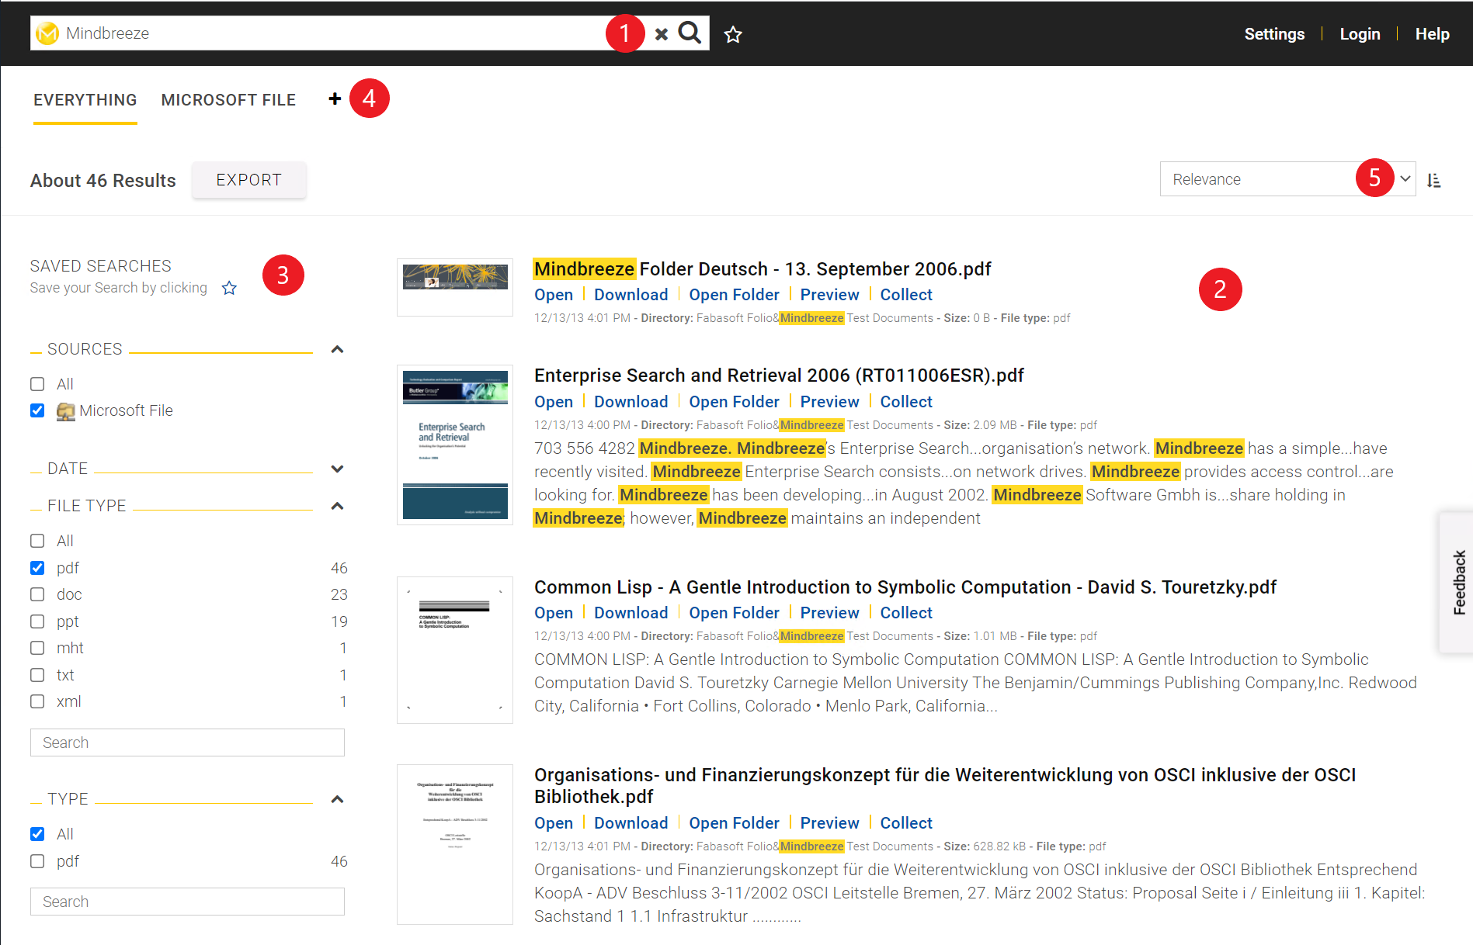The width and height of the screenshot is (1473, 945).
Task: Toggle the sort order icon beside Relevance
Action: tap(1433, 180)
